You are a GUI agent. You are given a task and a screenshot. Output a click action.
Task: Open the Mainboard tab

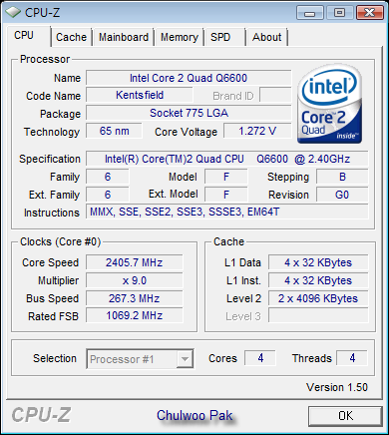[x=124, y=37]
